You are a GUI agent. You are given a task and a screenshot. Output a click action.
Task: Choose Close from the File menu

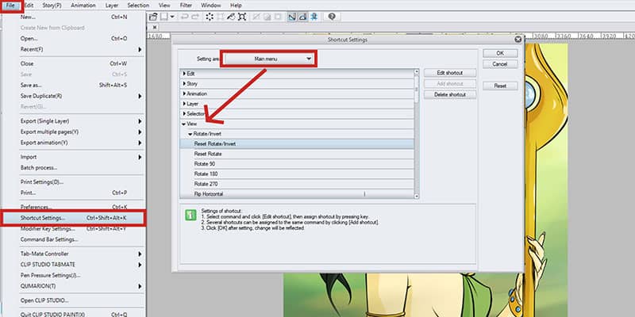(74, 64)
